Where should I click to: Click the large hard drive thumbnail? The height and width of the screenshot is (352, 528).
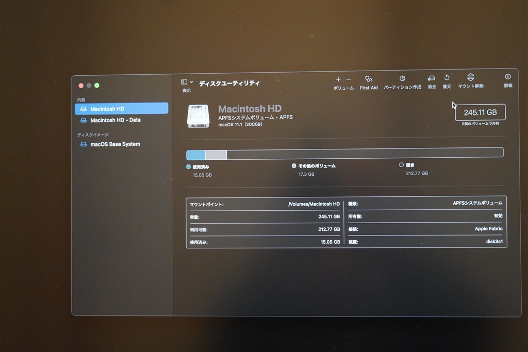pyautogui.click(x=198, y=116)
